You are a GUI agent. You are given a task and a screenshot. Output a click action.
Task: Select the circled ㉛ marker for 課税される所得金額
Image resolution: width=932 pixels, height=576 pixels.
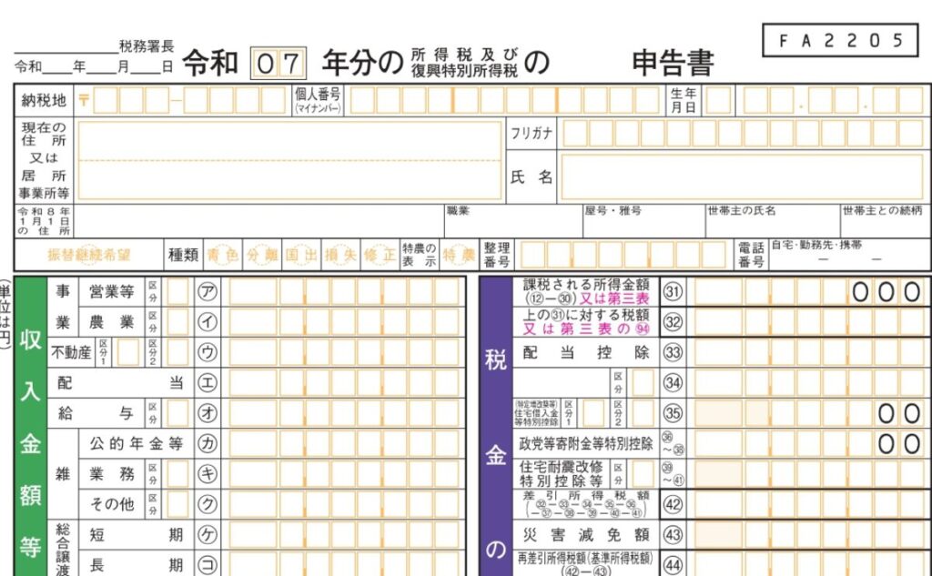[x=673, y=292]
